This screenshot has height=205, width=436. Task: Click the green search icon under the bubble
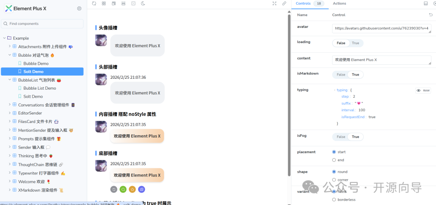pos(123,189)
